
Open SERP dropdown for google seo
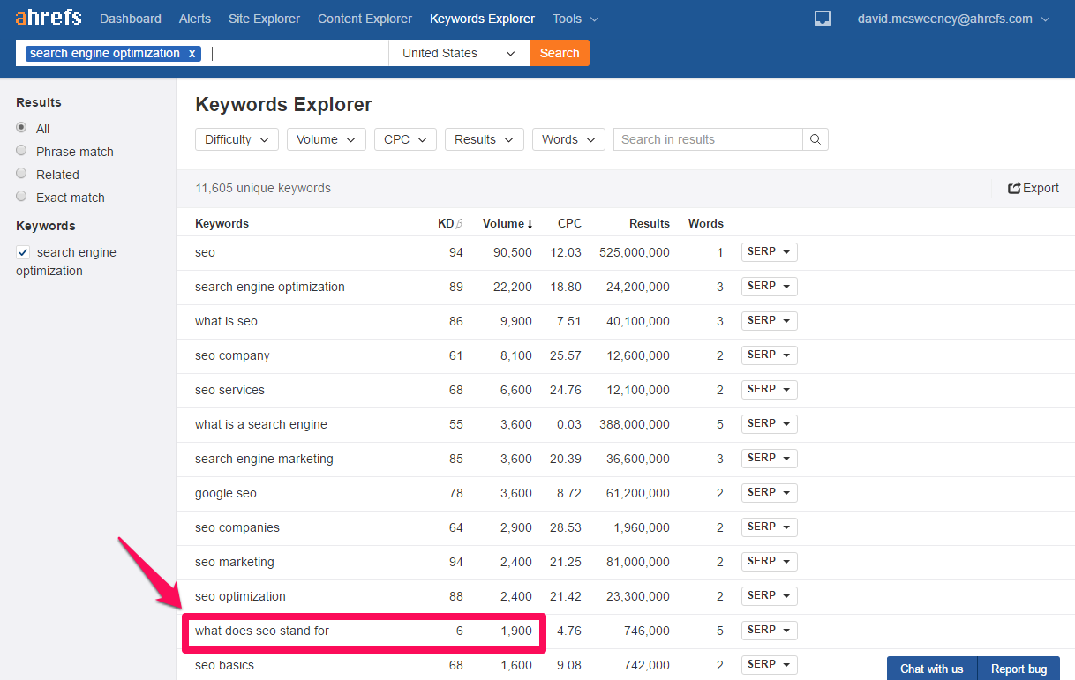pos(769,493)
